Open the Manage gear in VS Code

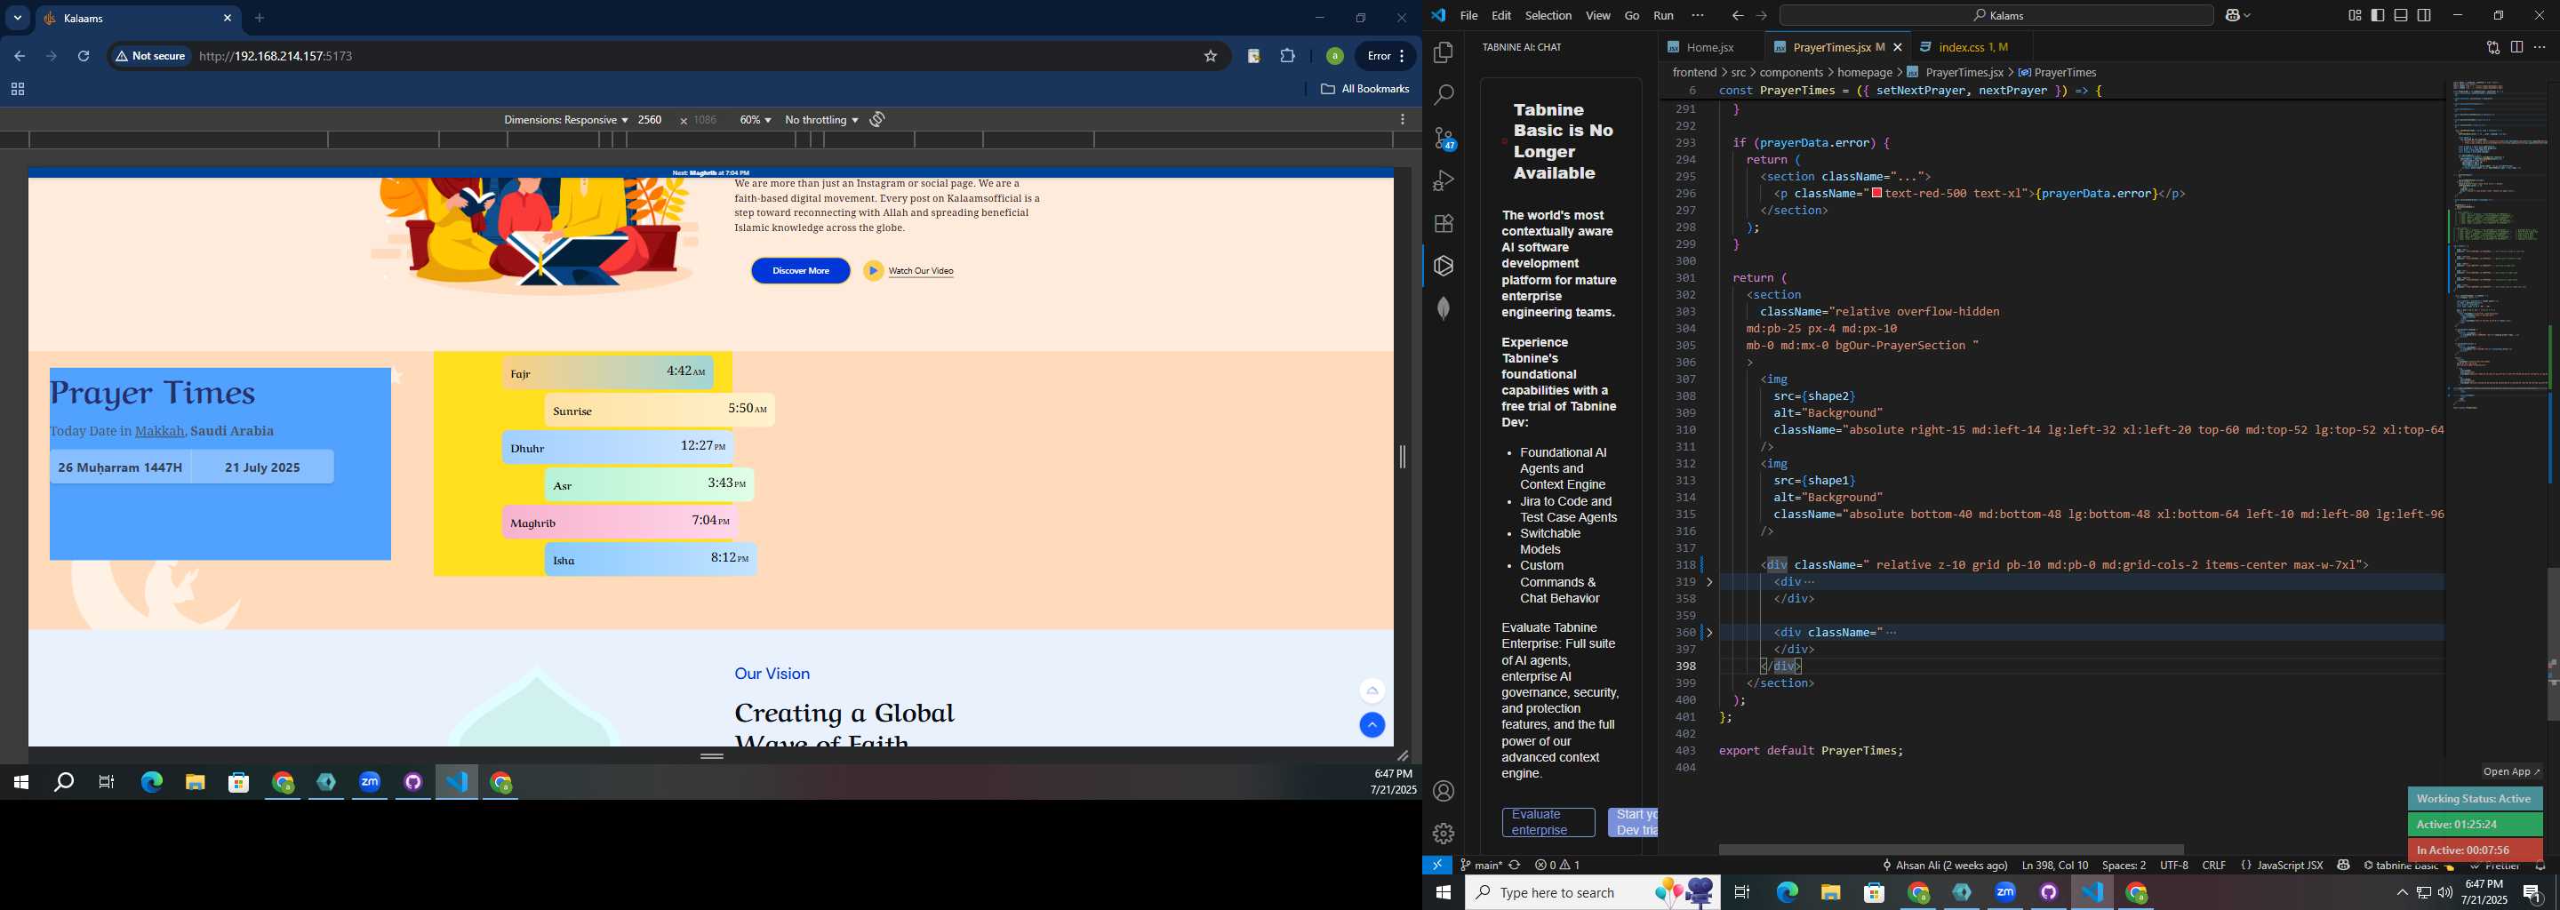1443,834
